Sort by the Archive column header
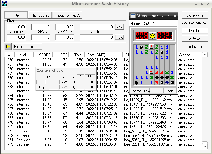212x154 pixels. click(189, 55)
